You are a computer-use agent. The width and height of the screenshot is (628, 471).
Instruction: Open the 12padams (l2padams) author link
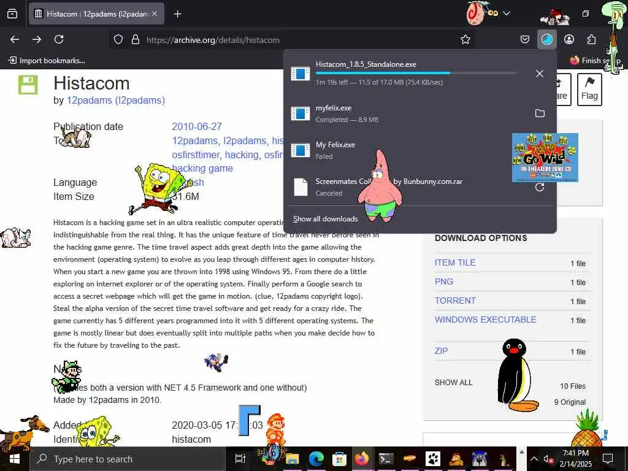(x=116, y=100)
